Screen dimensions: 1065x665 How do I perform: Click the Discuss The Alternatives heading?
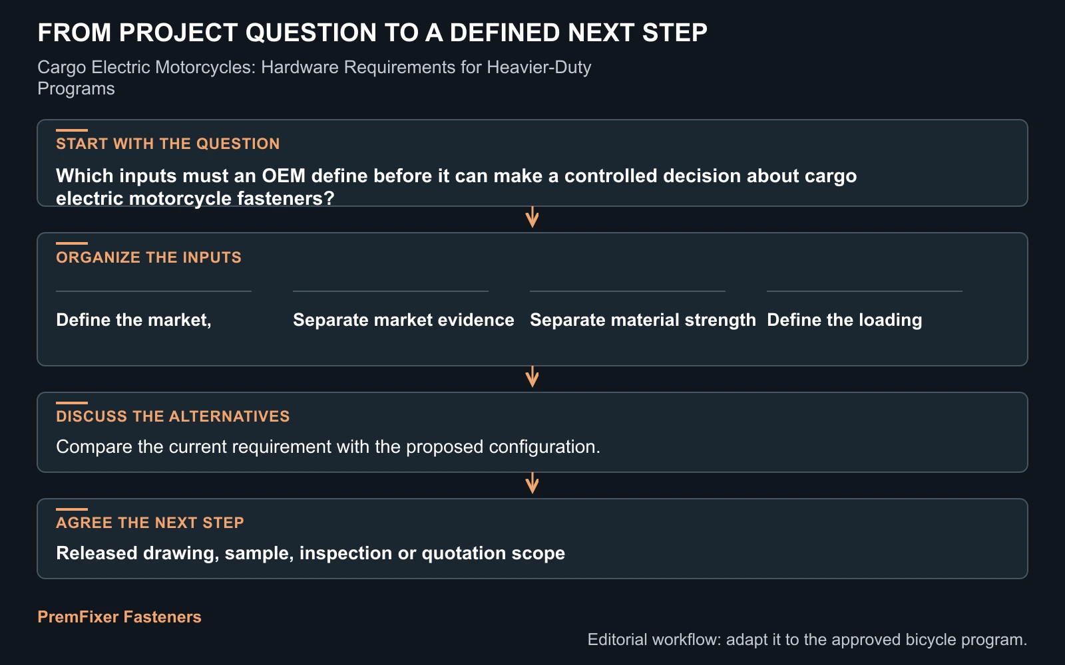pos(173,416)
